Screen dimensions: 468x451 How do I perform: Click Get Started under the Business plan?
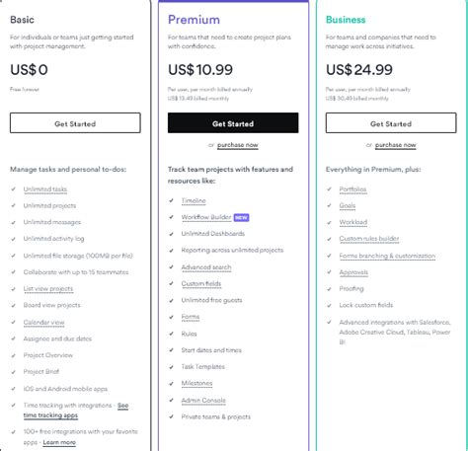391,123
